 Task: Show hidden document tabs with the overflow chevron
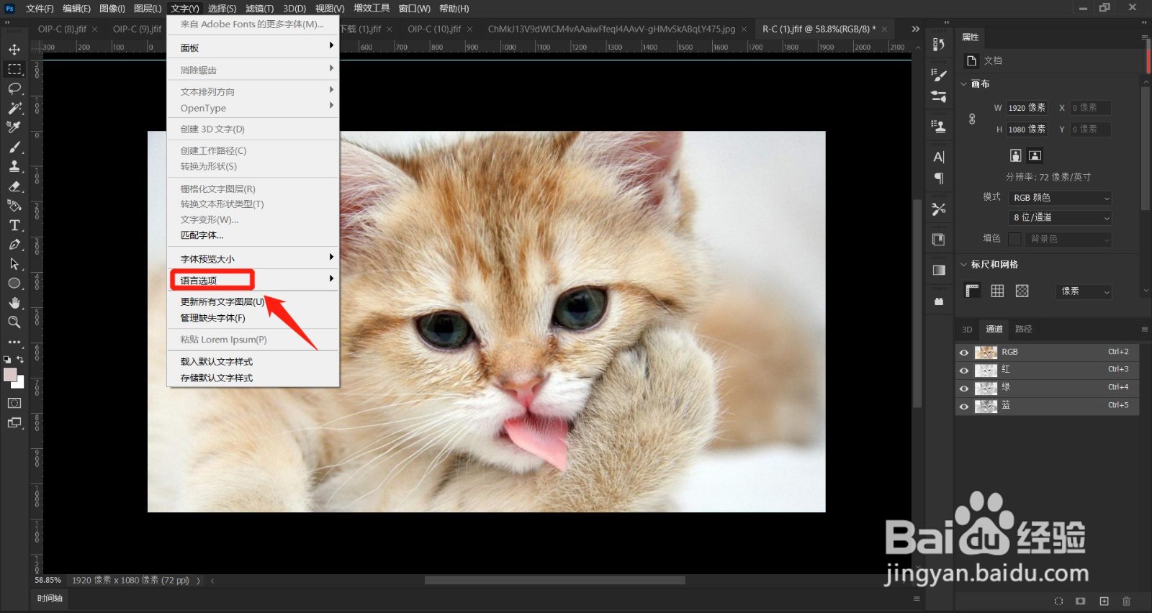tap(915, 29)
